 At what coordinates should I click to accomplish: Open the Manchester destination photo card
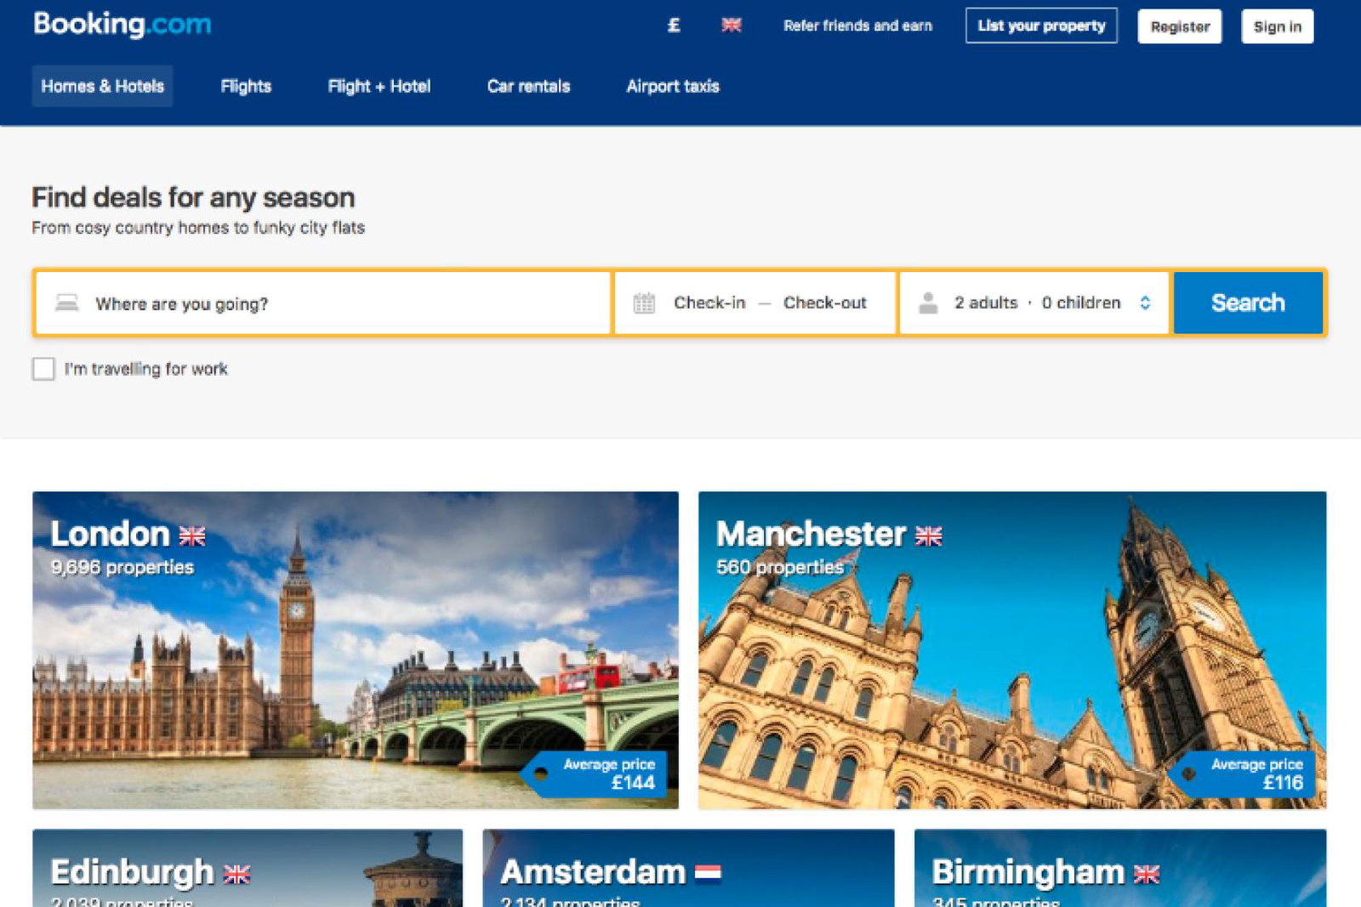click(x=1012, y=650)
